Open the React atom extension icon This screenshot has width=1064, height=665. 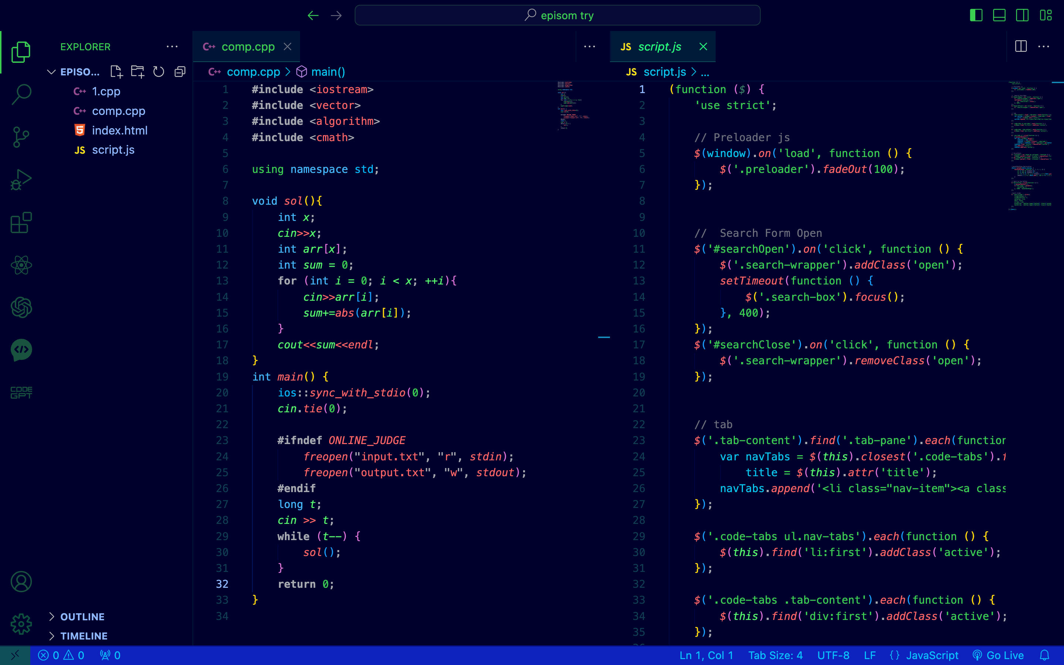click(x=21, y=265)
